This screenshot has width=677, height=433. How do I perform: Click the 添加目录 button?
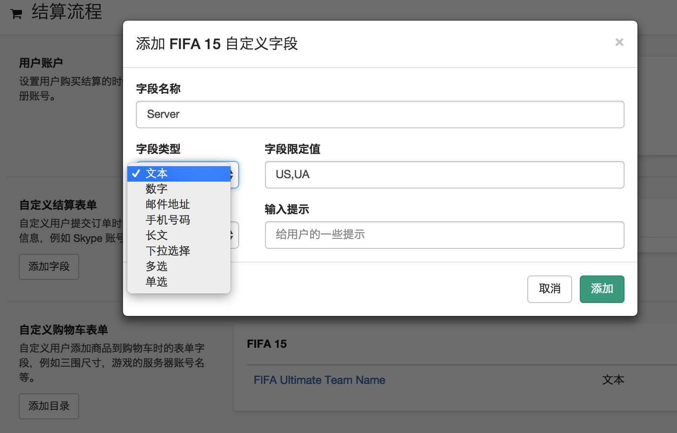pyautogui.click(x=49, y=406)
